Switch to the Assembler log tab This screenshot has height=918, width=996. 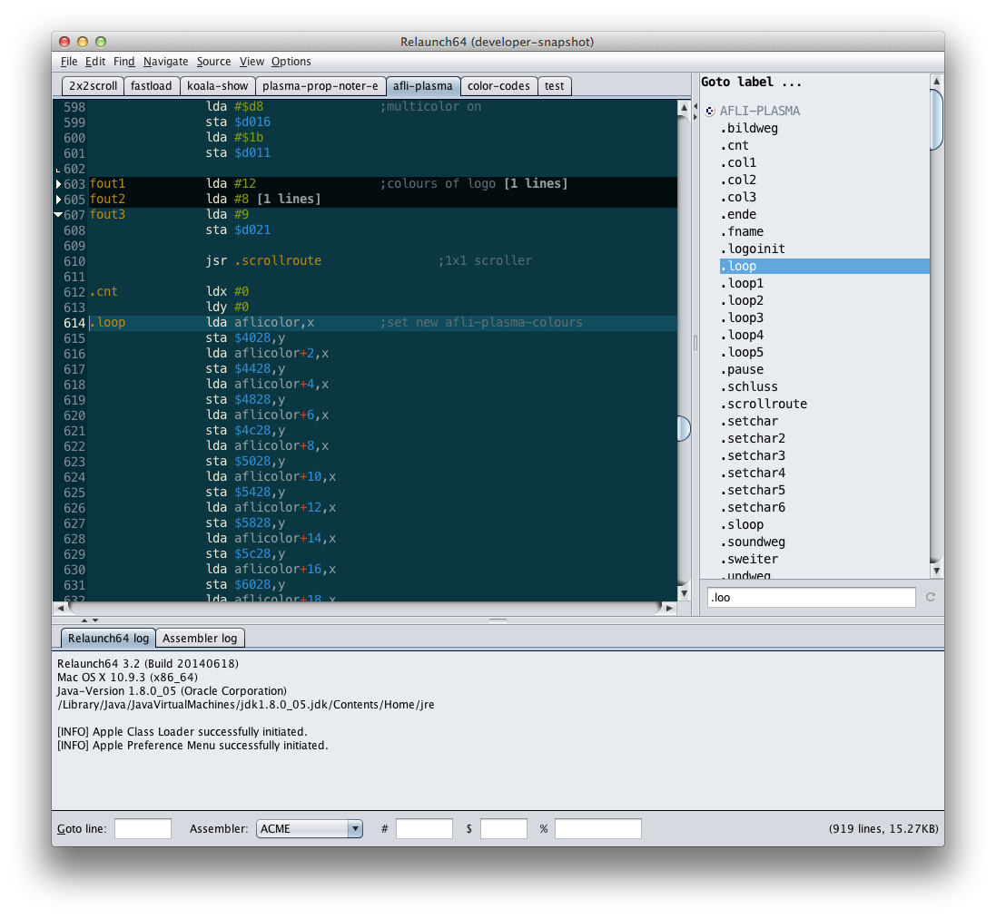[200, 638]
